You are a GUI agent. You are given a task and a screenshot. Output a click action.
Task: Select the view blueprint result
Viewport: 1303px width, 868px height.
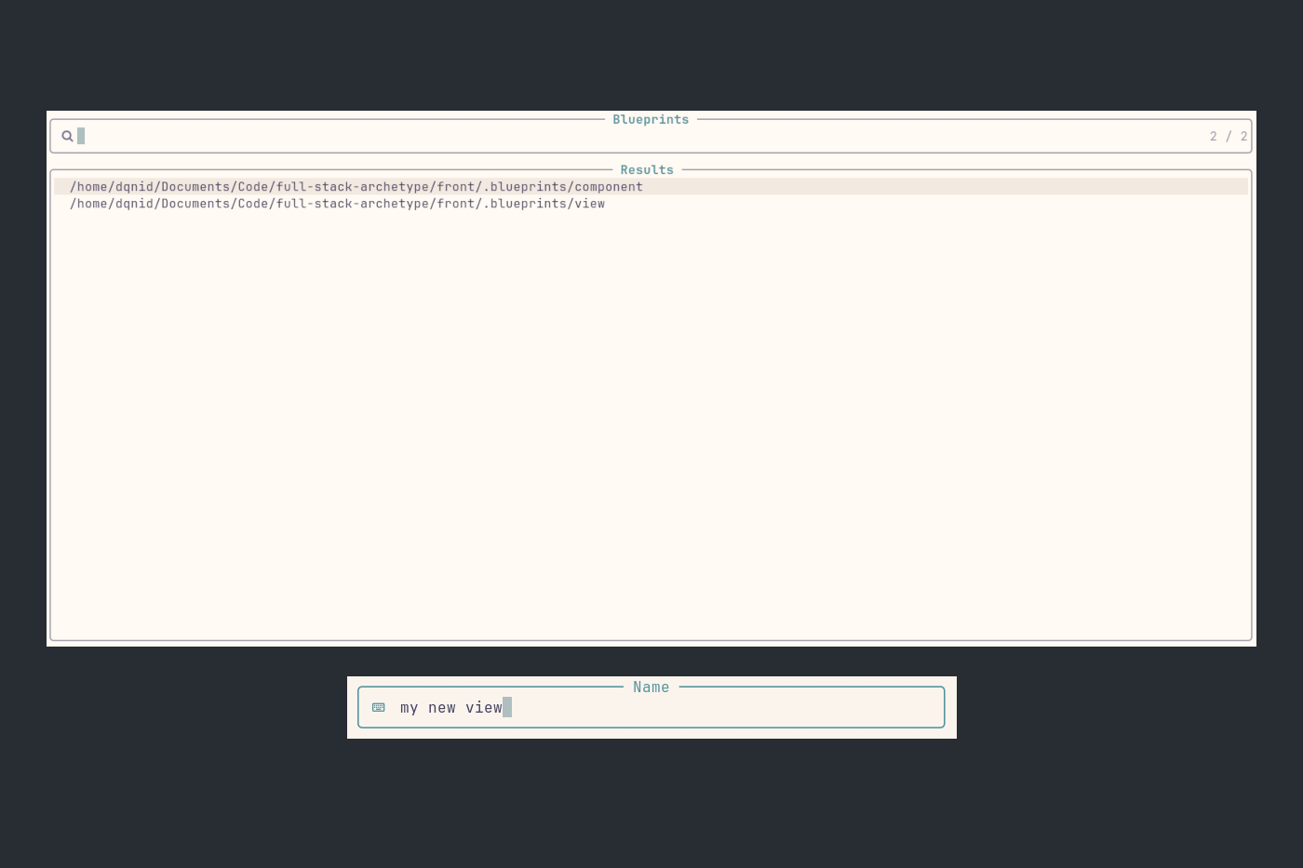336,204
